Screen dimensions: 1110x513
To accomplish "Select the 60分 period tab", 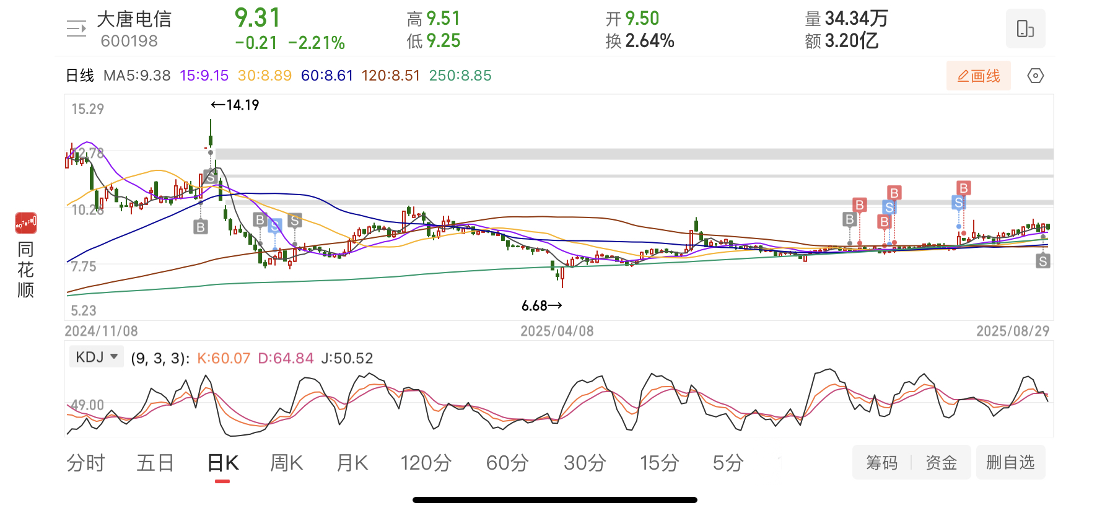I will tap(507, 463).
